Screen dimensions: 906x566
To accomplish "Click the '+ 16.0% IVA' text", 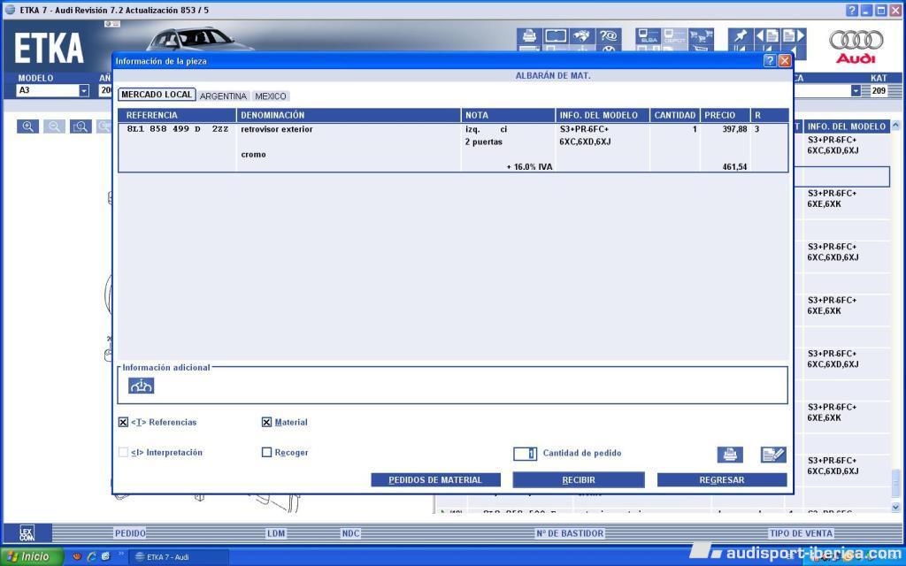I will pyautogui.click(x=529, y=167).
